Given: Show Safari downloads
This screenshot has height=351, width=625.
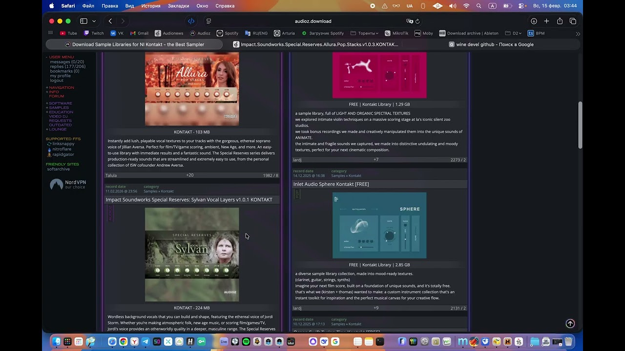Looking at the screenshot, I should pos(534,21).
